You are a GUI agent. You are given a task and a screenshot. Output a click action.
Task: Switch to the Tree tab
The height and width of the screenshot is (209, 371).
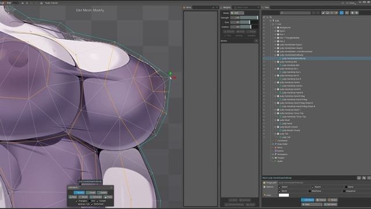pyautogui.click(x=265, y=8)
